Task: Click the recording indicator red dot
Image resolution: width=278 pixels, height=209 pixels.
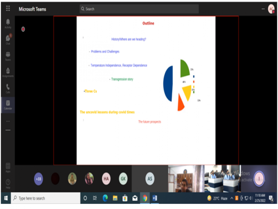Action: click(23, 29)
